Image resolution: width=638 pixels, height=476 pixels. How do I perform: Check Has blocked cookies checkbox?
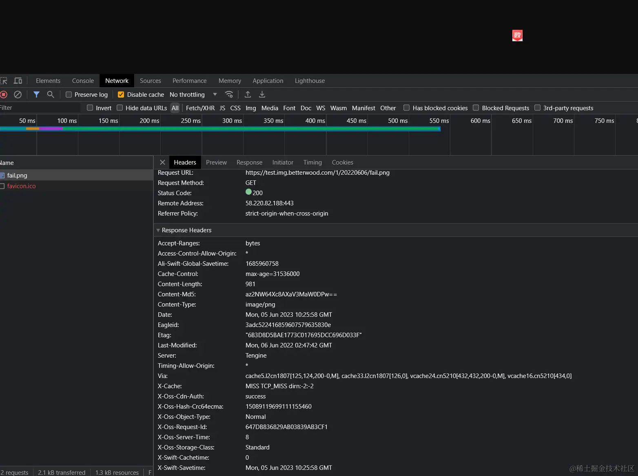(x=407, y=108)
